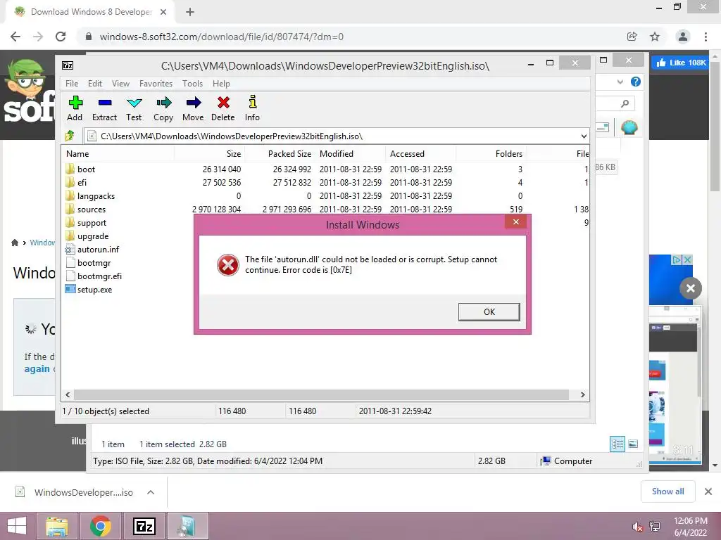Expand the 7-Zip address path dropdown
This screenshot has width=721, height=540.
point(584,136)
